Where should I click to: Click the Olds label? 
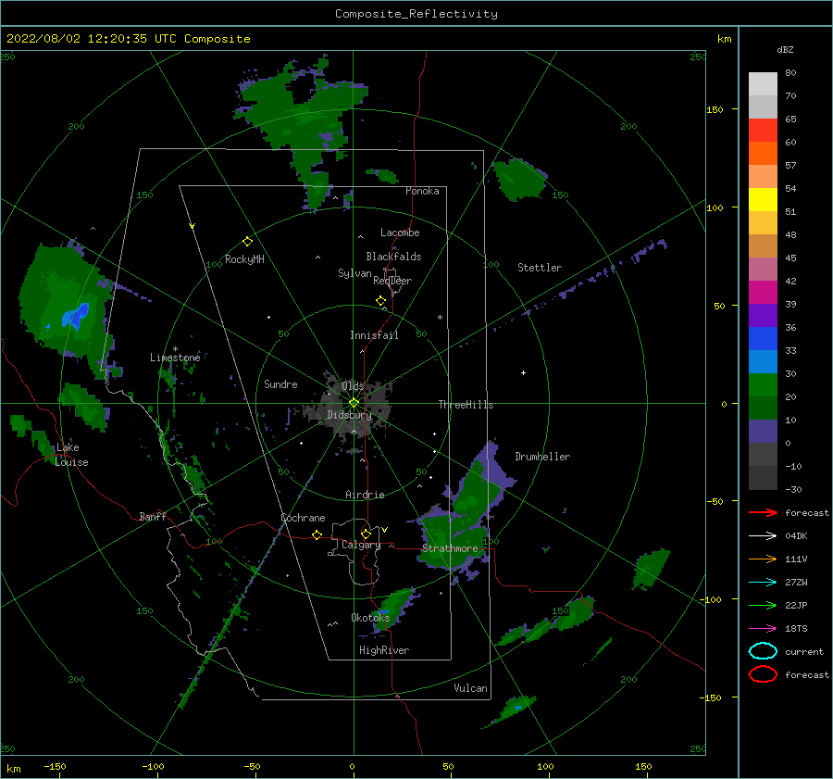click(353, 385)
